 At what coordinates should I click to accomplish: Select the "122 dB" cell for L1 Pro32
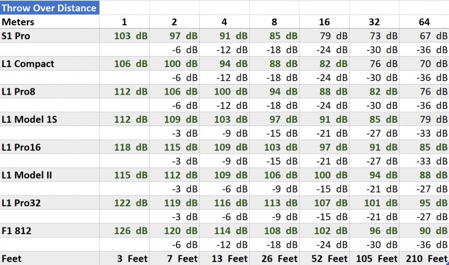coord(130,202)
